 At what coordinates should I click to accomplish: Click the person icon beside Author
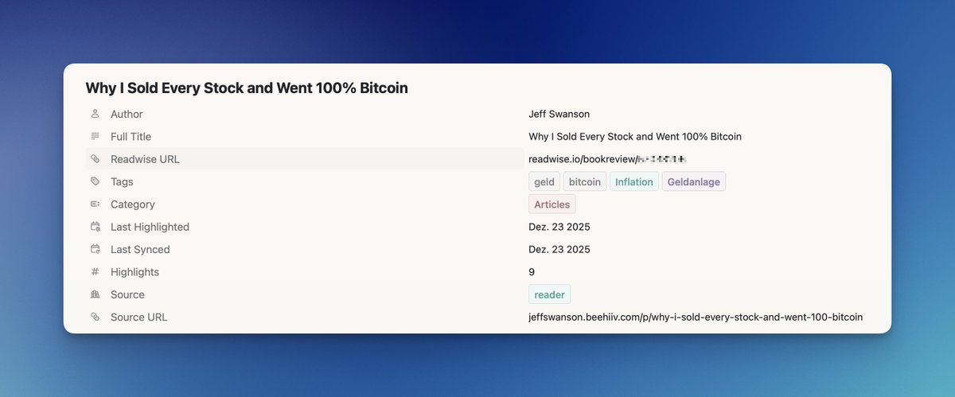[95, 114]
